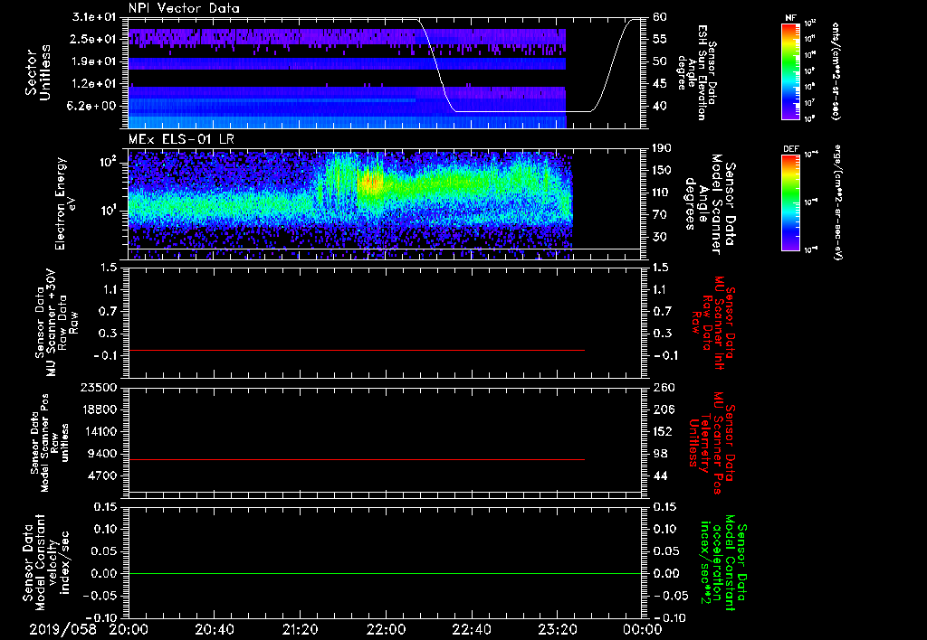Click the "110" scanner angle tick label
The height and width of the screenshot is (640, 927).
click(x=663, y=193)
